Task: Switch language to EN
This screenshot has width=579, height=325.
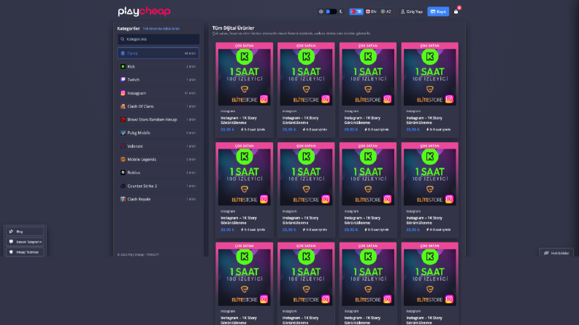Action: coord(371,12)
